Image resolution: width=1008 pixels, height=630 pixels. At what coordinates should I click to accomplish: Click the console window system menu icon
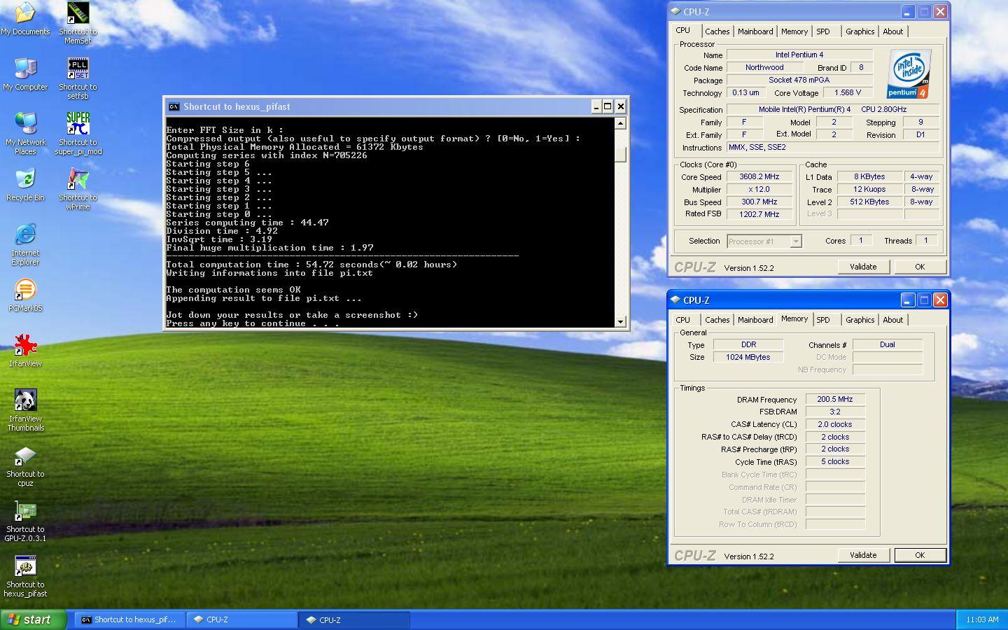(174, 106)
